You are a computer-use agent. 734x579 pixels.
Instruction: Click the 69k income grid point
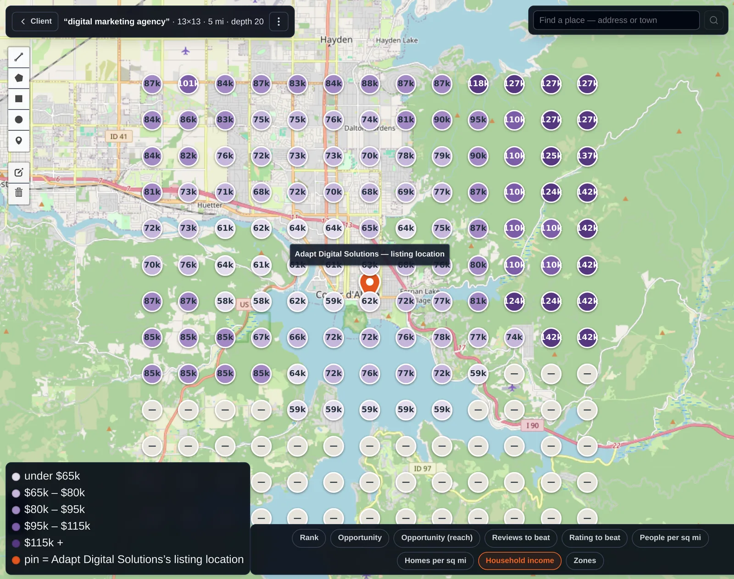(406, 192)
